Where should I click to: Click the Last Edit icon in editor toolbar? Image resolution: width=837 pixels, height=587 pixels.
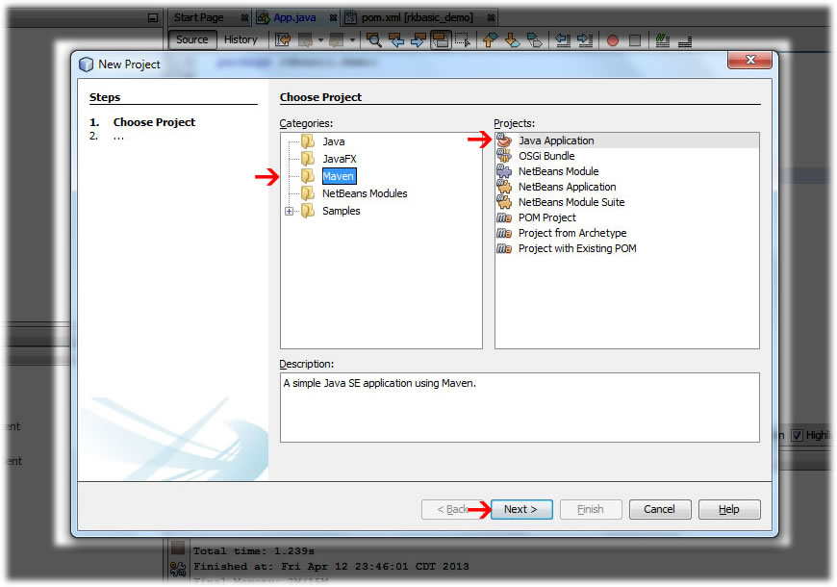coord(283,40)
